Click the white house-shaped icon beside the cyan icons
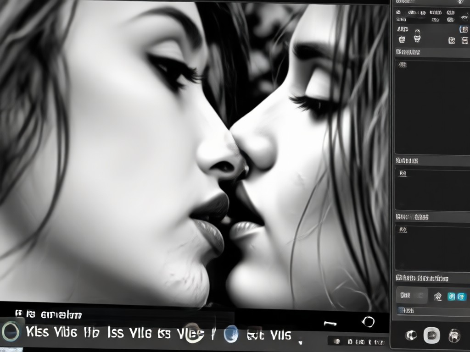This screenshot has height=352, width=470. 438,297
